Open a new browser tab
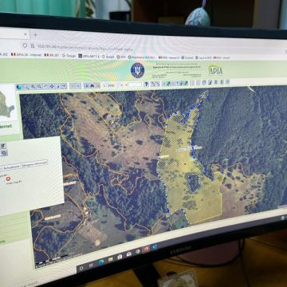This screenshot has width=287, height=287. [x=35, y=34]
